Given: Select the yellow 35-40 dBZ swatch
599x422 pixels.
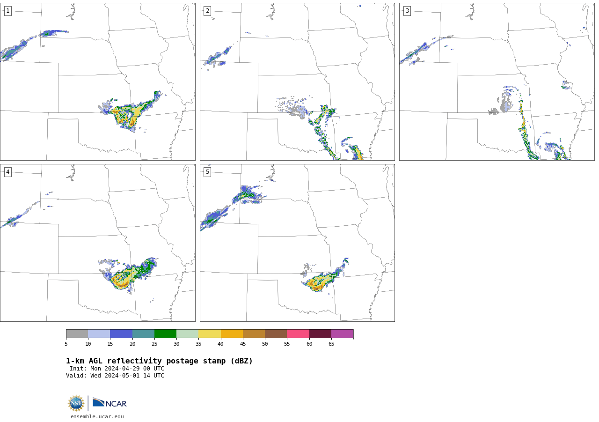Looking at the screenshot, I should click(210, 334).
